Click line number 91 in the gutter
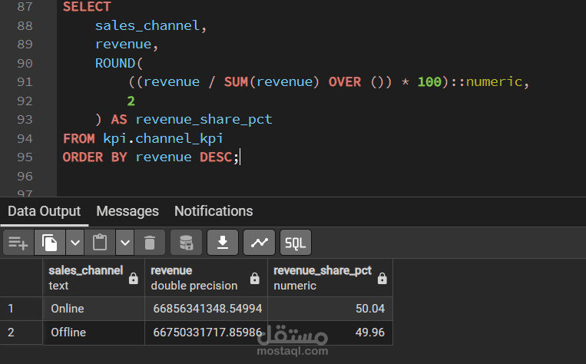The width and height of the screenshot is (586, 364). coord(25,82)
